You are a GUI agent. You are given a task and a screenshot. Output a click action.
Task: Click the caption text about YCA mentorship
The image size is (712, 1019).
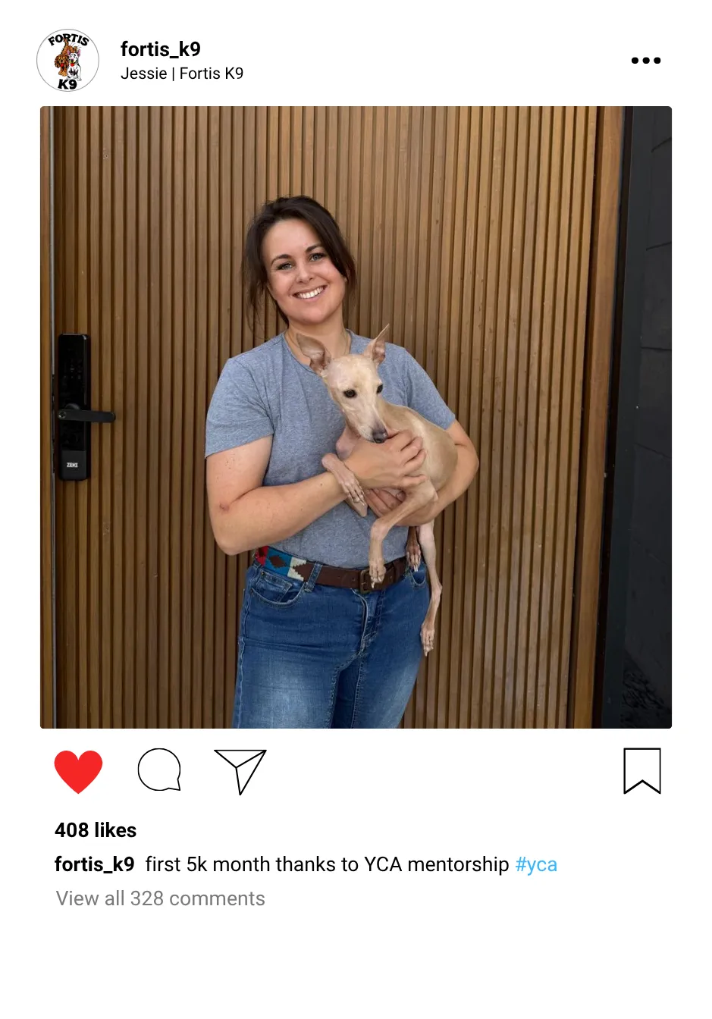pos(328,864)
